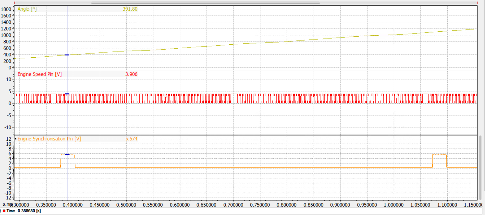Click the Angle value 391.80
This screenshot has width=485, height=215.
pyautogui.click(x=130, y=9)
